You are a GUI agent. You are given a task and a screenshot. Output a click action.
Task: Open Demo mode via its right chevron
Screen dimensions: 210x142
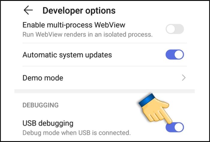click(x=184, y=78)
